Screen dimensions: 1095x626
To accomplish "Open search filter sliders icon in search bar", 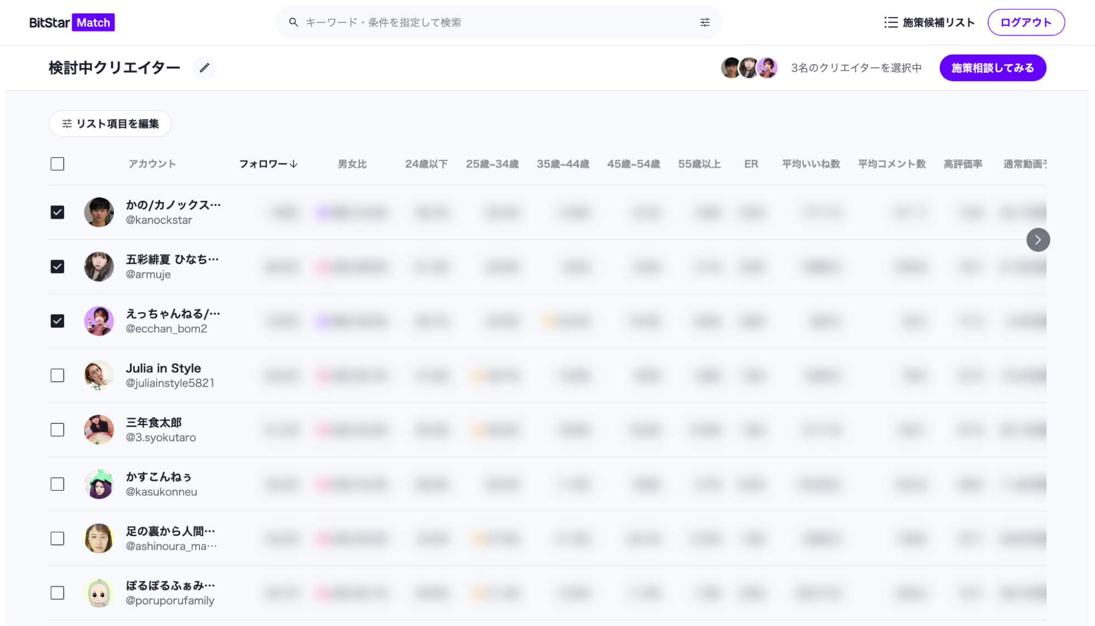I will click(x=704, y=22).
